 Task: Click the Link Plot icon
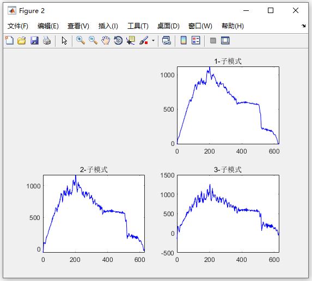coord(167,40)
